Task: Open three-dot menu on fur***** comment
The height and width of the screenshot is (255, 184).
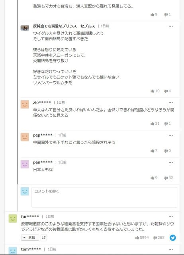Action: click(x=171, y=217)
